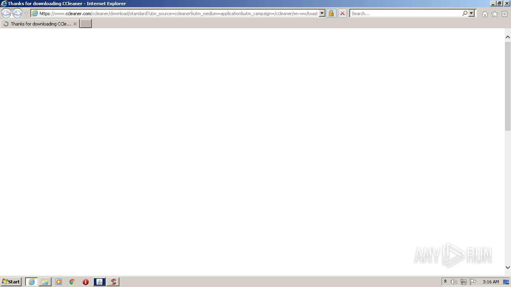Open the recent pages dropdown arrow
This screenshot has height=287, width=511.
(x=26, y=14)
